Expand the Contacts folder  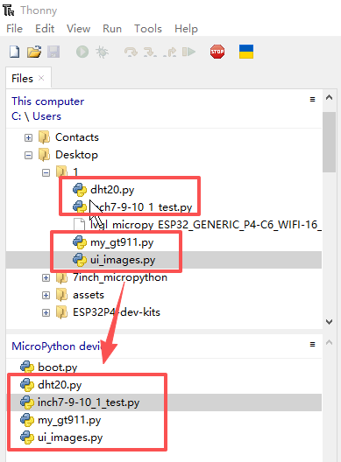tap(28, 137)
